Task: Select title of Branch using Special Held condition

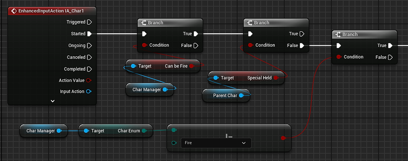Action: pyautogui.click(x=261, y=22)
